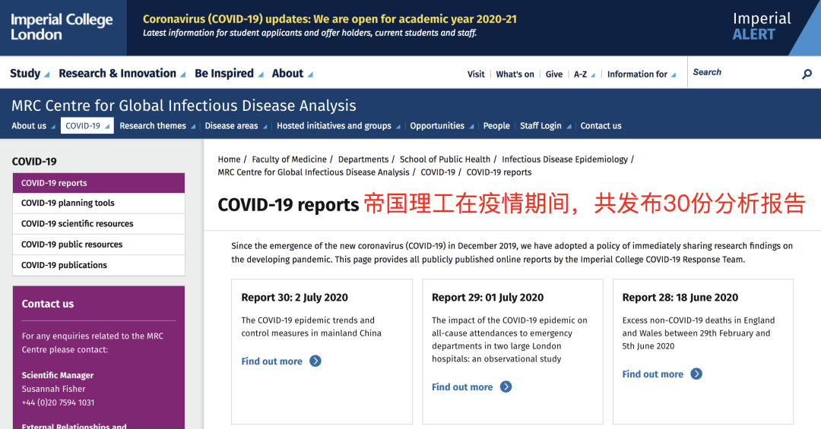Open the Coronavirus updates banner headline
821x429 pixels.
(x=329, y=19)
